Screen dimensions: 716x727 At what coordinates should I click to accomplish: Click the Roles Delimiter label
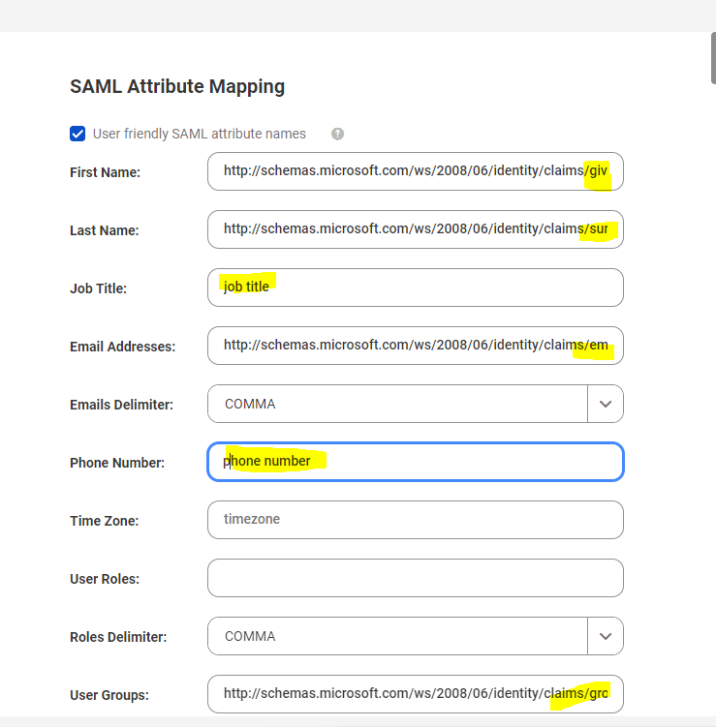[118, 637]
